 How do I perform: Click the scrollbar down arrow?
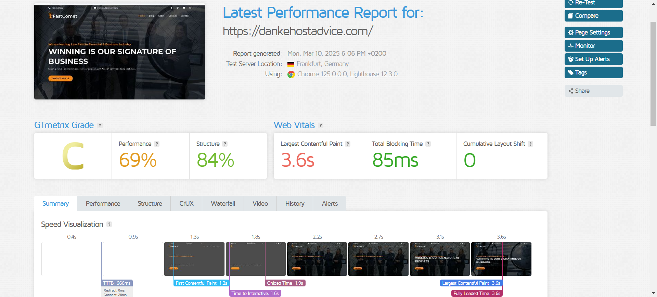(x=654, y=293)
